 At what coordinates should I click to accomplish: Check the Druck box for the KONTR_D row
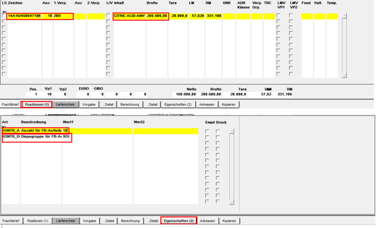click(218, 137)
